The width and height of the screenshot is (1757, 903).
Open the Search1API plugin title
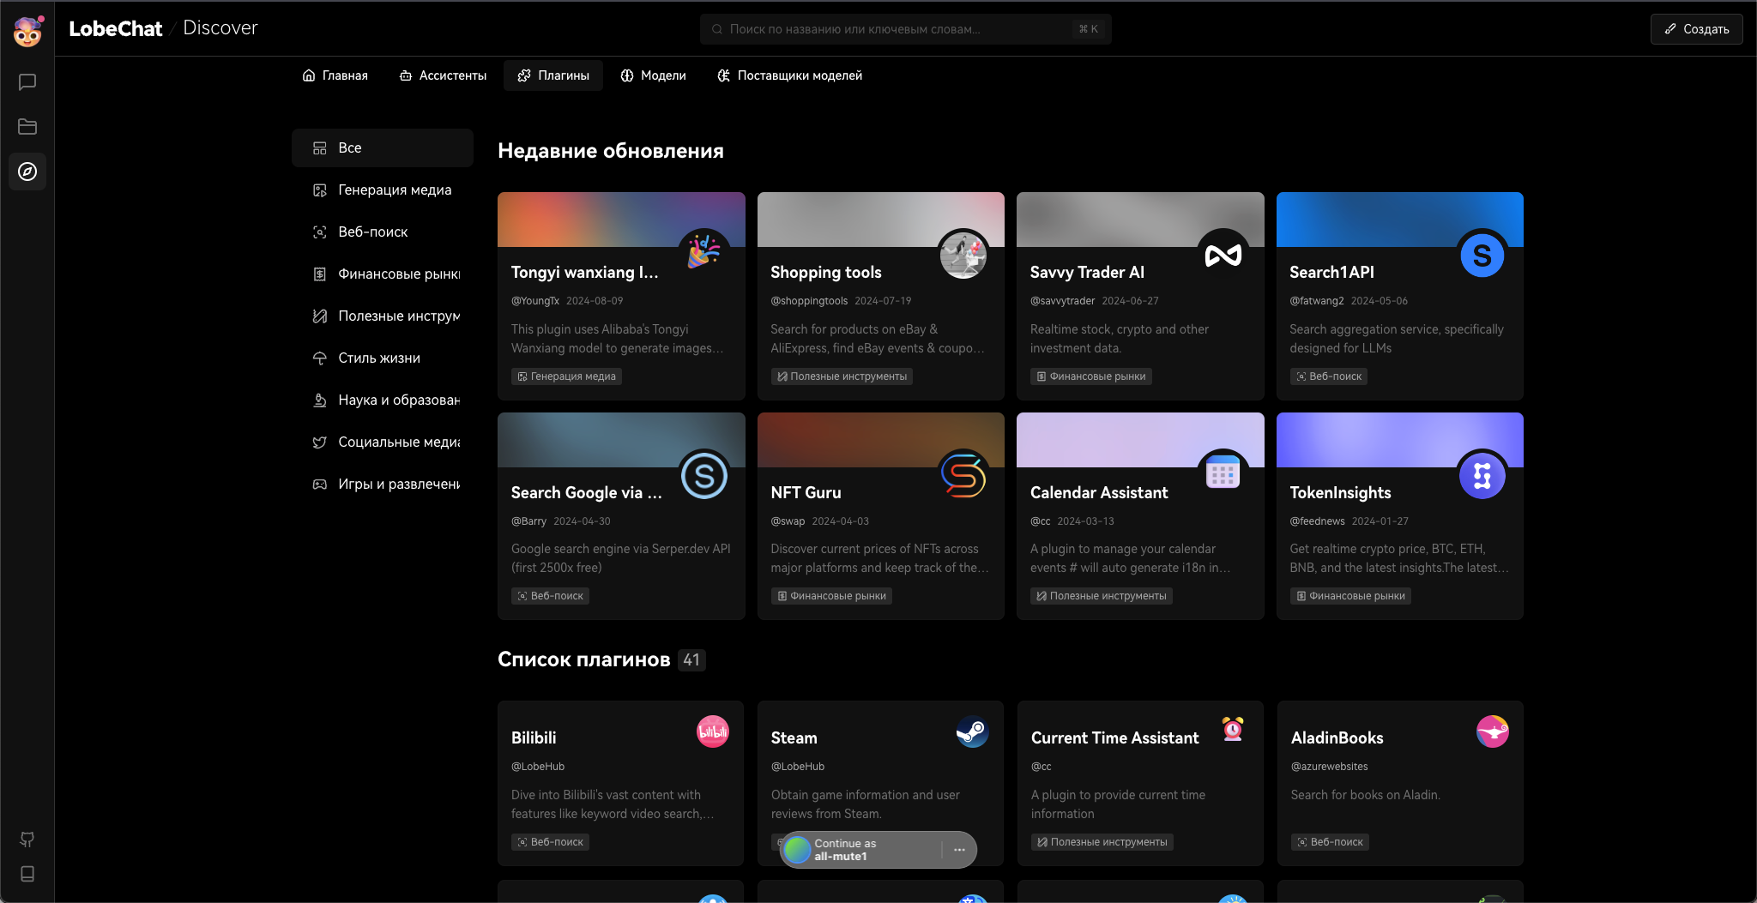(1331, 272)
